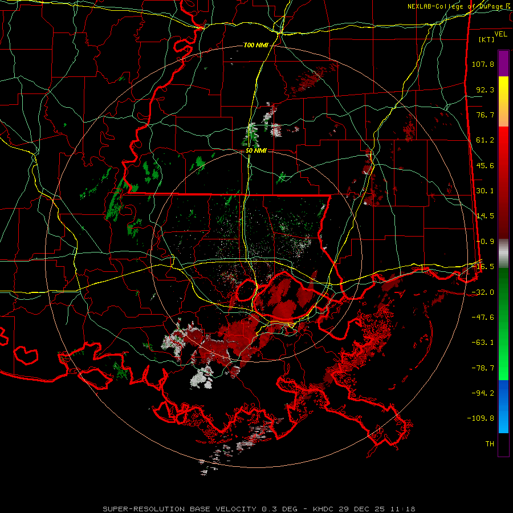The height and width of the screenshot is (513, 513).
Task: Click the -63.1 velocity scale value
Action: [x=483, y=343]
